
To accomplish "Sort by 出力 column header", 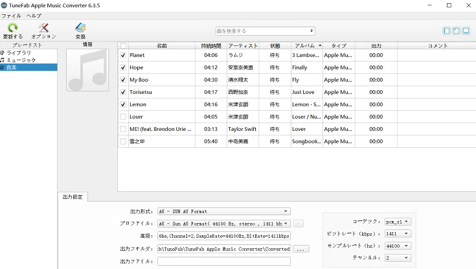I will point(376,45).
